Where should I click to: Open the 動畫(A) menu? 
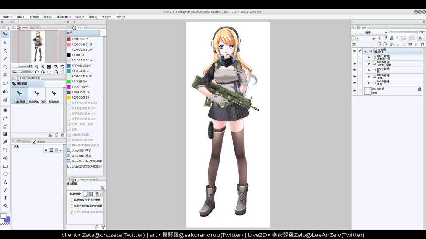pyautogui.click(x=34, y=17)
